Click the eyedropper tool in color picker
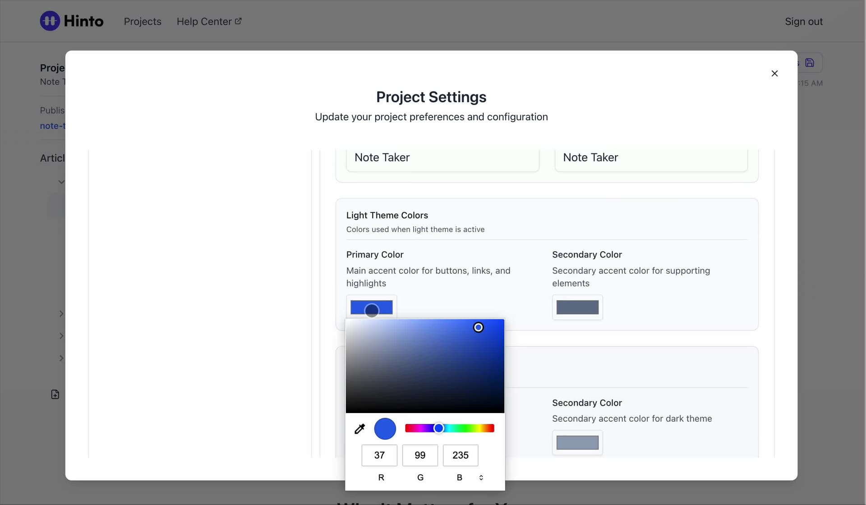The height and width of the screenshot is (505, 866). (359, 429)
